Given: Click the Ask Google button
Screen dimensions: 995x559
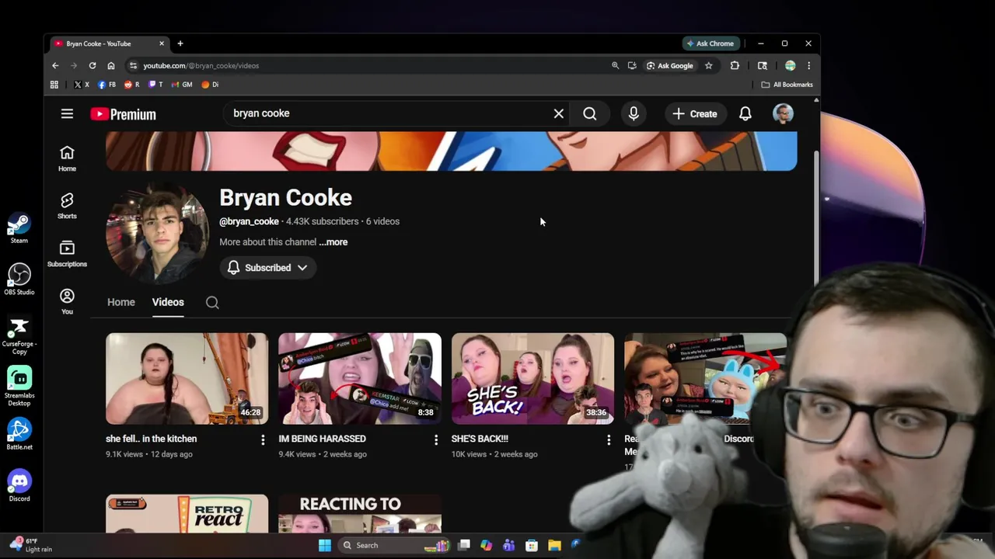Looking at the screenshot, I should [x=669, y=66].
